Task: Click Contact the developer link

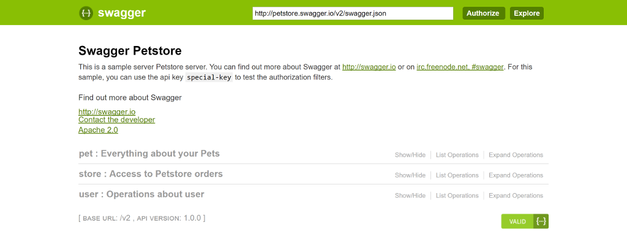Action: click(x=116, y=120)
